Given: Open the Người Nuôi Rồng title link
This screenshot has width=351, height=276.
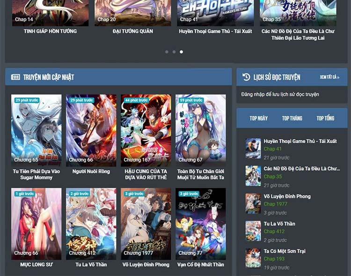Looking at the screenshot, I should (91, 172).
